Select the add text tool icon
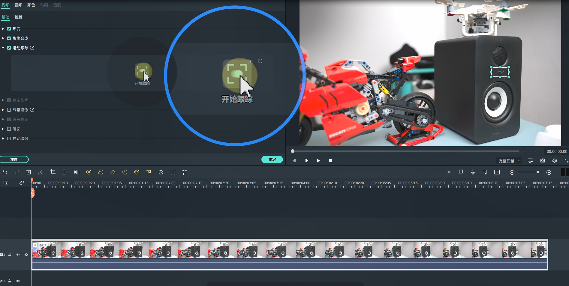Image resolution: width=569 pixels, height=286 pixels. (x=65, y=172)
